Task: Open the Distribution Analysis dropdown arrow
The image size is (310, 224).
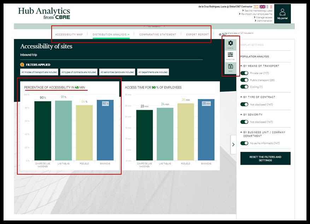Action: coord(129,34)
